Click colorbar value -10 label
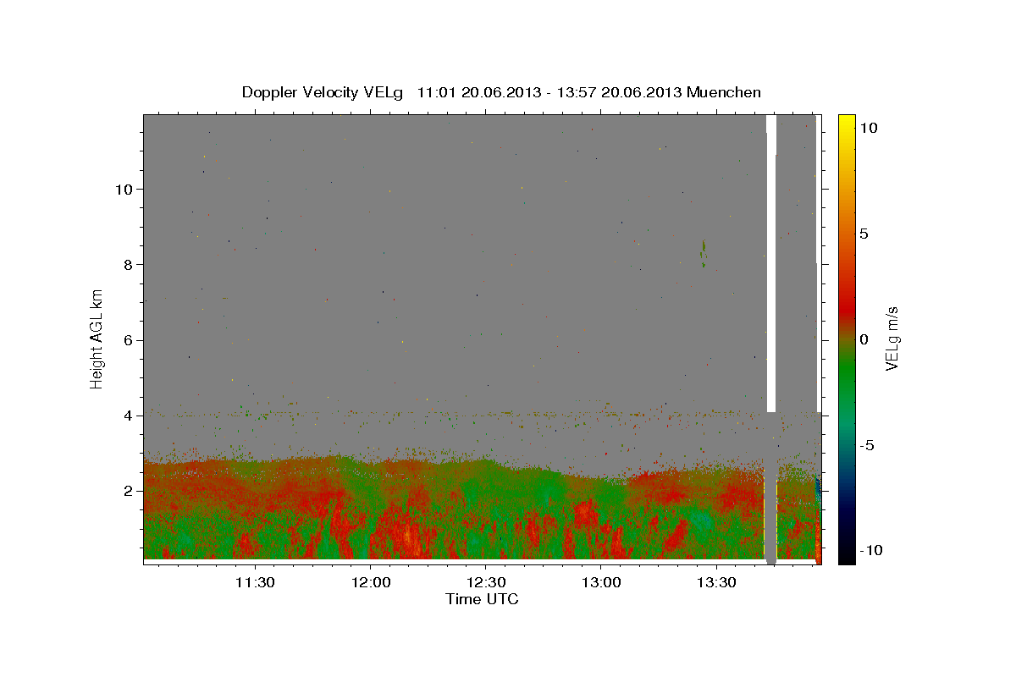 (x=870, y=550)
